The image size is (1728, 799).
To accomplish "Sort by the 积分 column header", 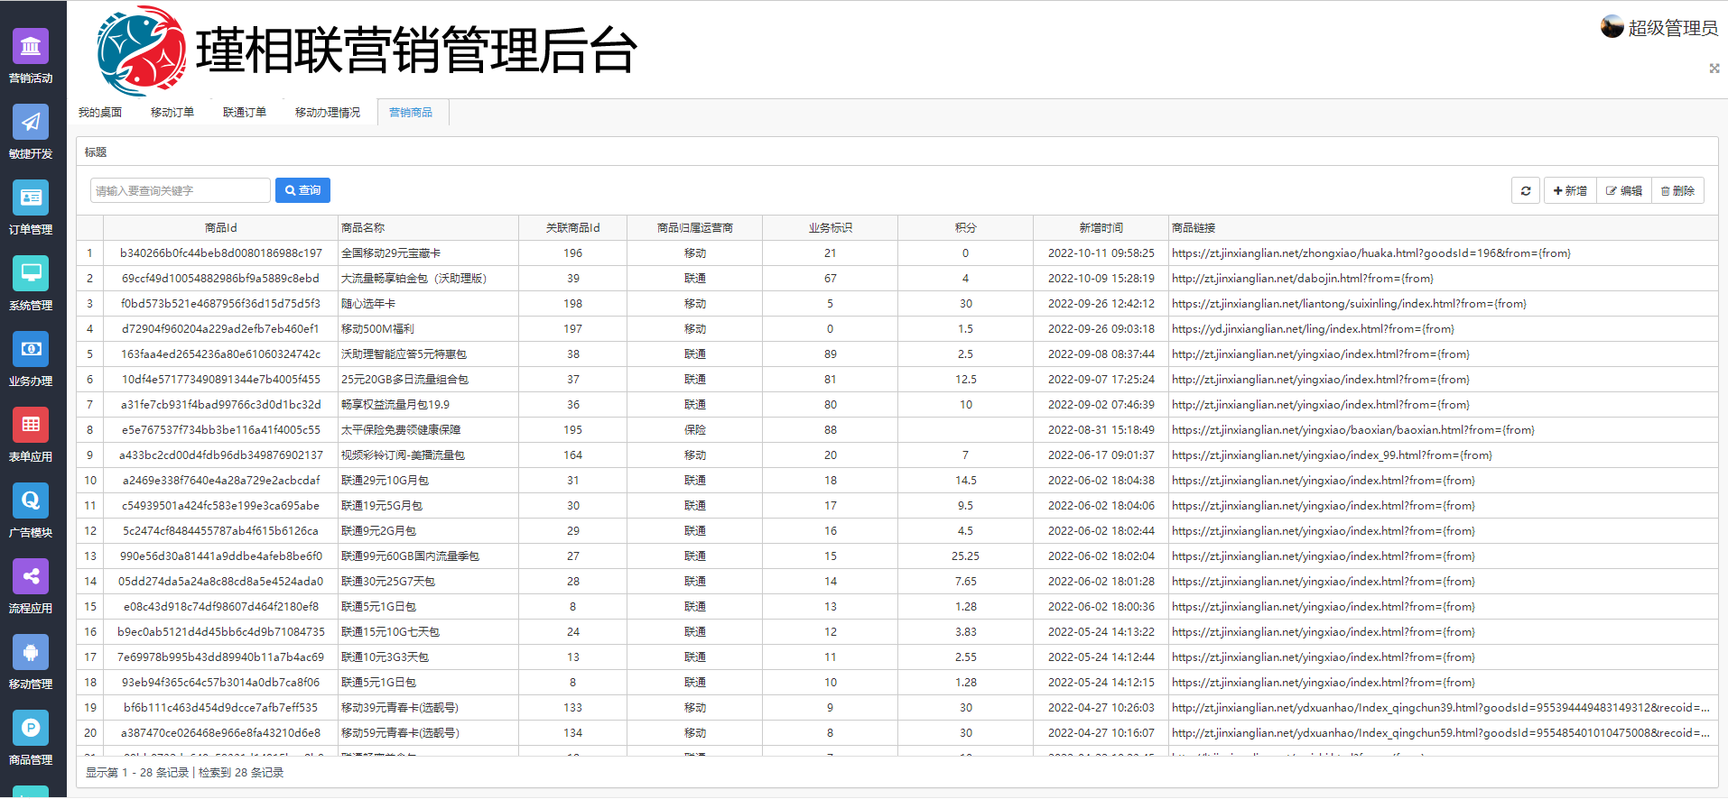I will [x=966, y=228].
